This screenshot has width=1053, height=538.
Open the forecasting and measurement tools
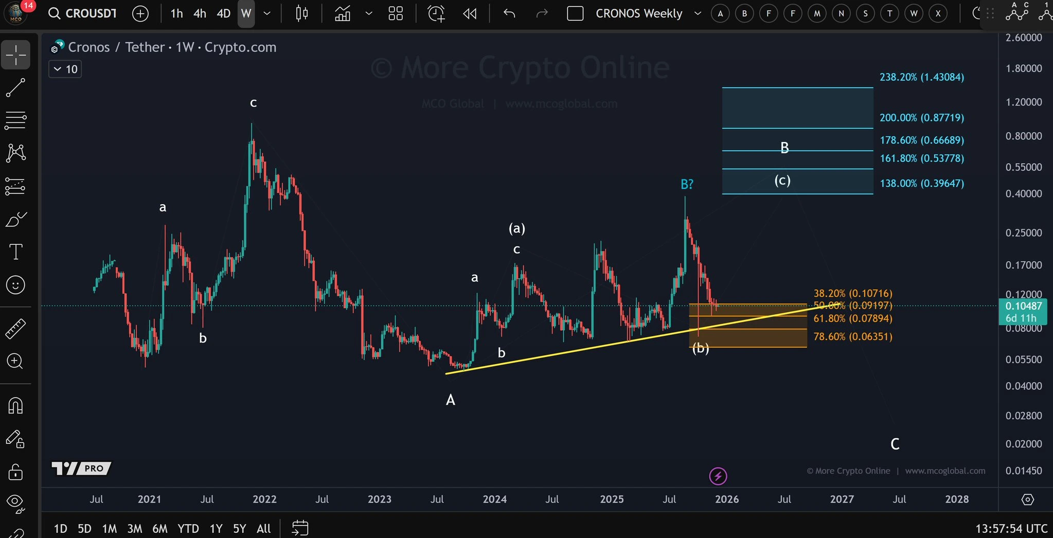coord(16,186)
